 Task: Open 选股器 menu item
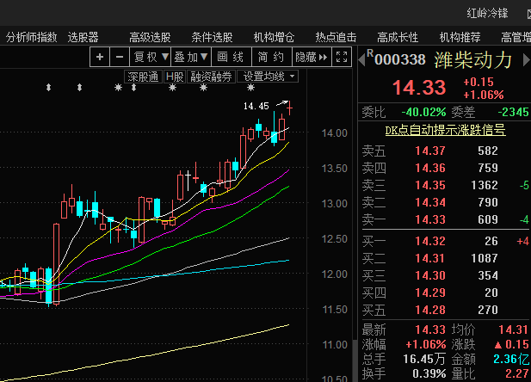83,37
